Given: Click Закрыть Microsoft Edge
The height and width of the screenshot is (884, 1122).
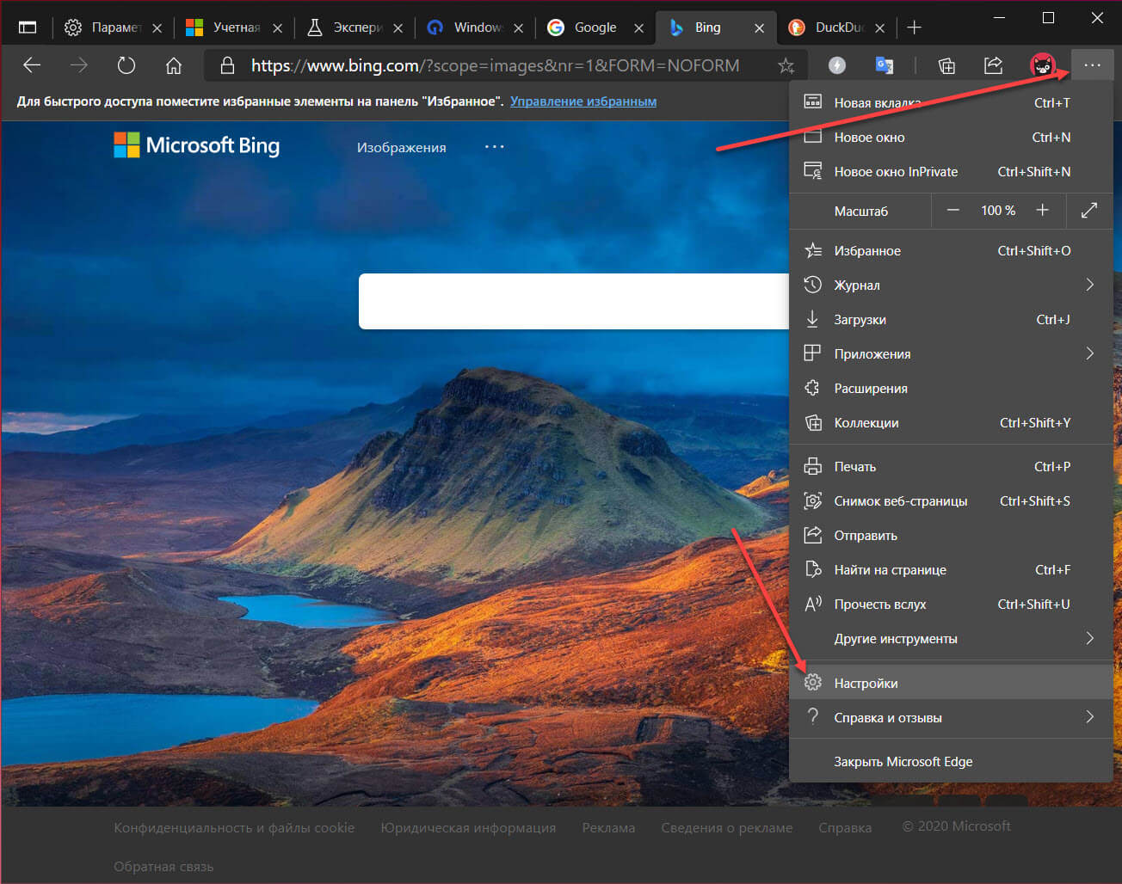Looking at the screenshot, I should pos(951,761).
